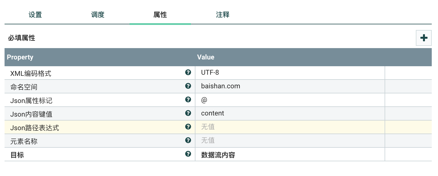438x176 pixels.
Task: Click help icon for Json内容键值
Action: coord(188,113)
